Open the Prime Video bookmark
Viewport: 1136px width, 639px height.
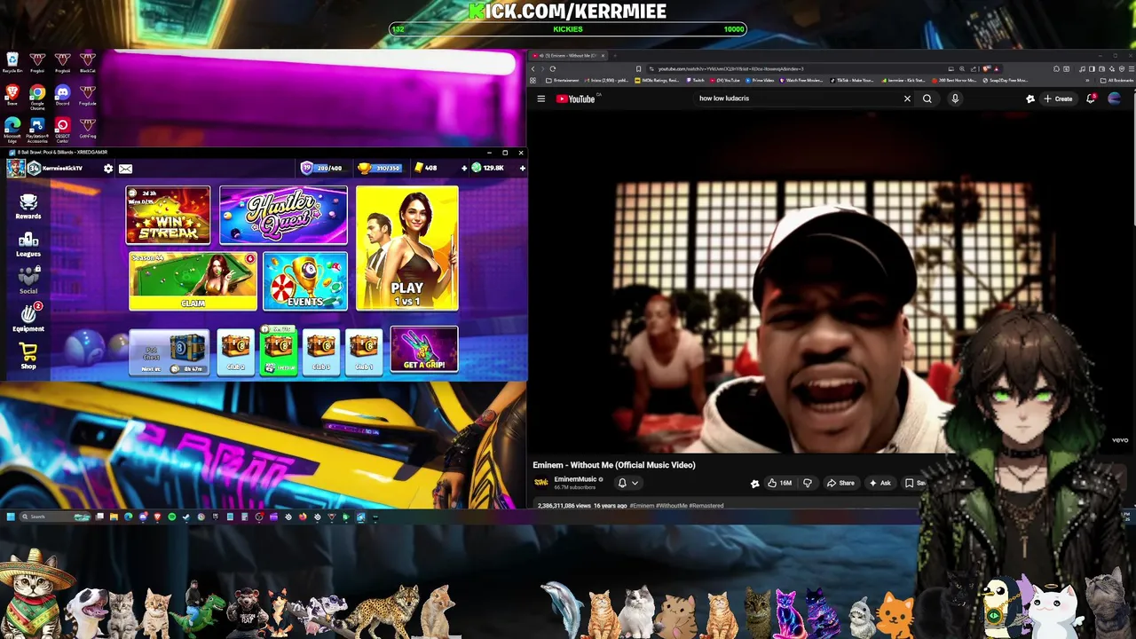759,80
